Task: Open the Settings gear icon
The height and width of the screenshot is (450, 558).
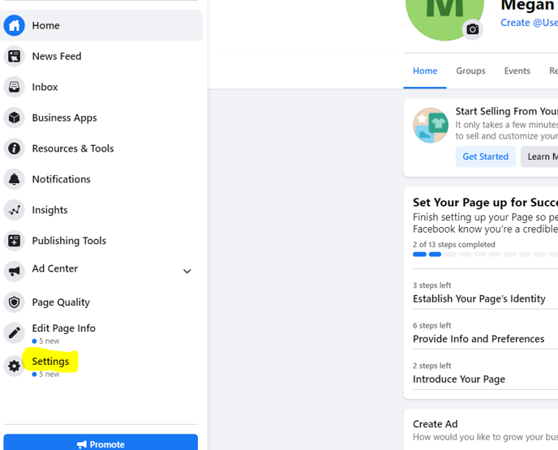Action: (15, 366)
